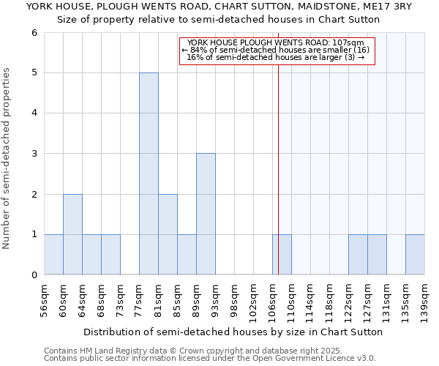Click the x-axis label 81sqm
Viewport: 439px width, 366px height.
coord(158,301)
